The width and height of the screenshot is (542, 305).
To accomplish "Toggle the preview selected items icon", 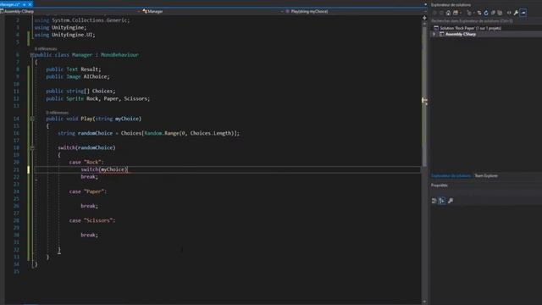I will pos(523,13).
